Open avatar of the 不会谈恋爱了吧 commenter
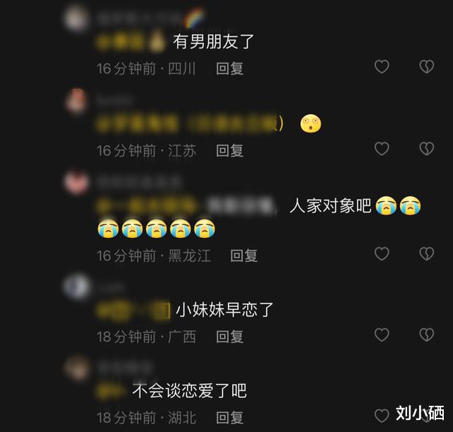453x432 pixels. click(76, 368)
